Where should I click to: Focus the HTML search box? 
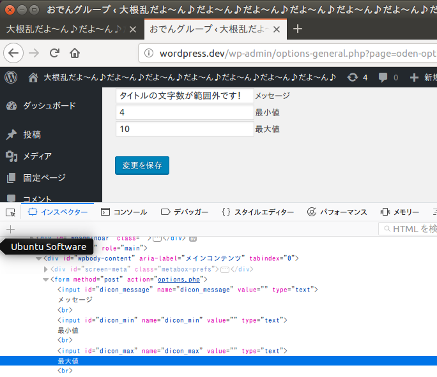[x=408, y=229]
